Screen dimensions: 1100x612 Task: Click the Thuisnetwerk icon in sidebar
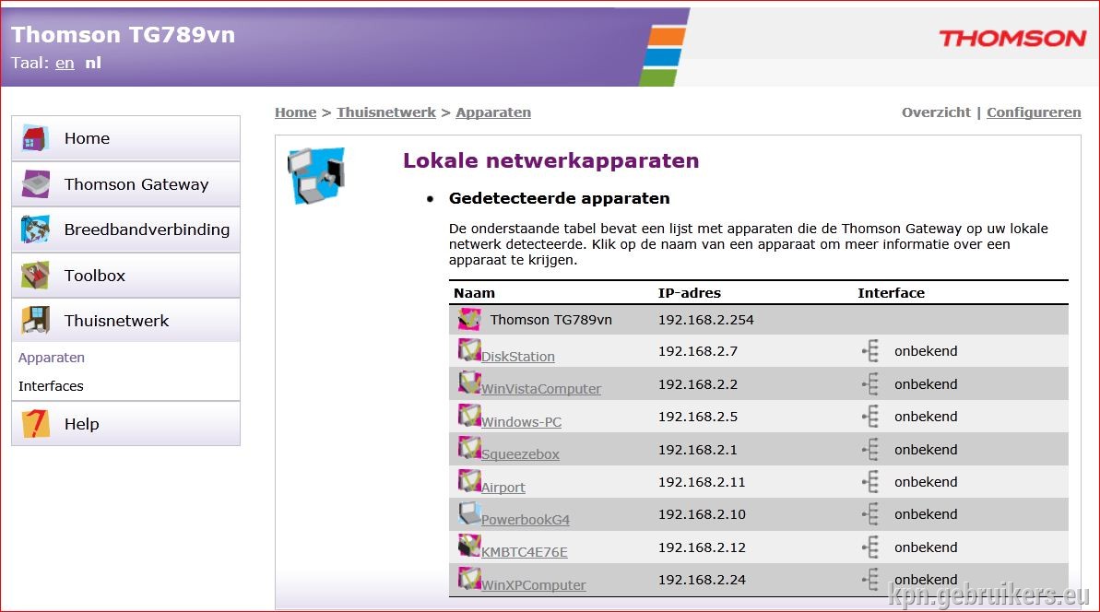pos(35,321)
